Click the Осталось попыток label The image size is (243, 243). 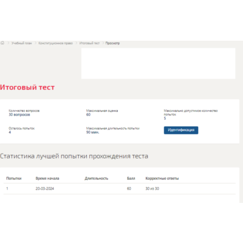click(22, 128)
